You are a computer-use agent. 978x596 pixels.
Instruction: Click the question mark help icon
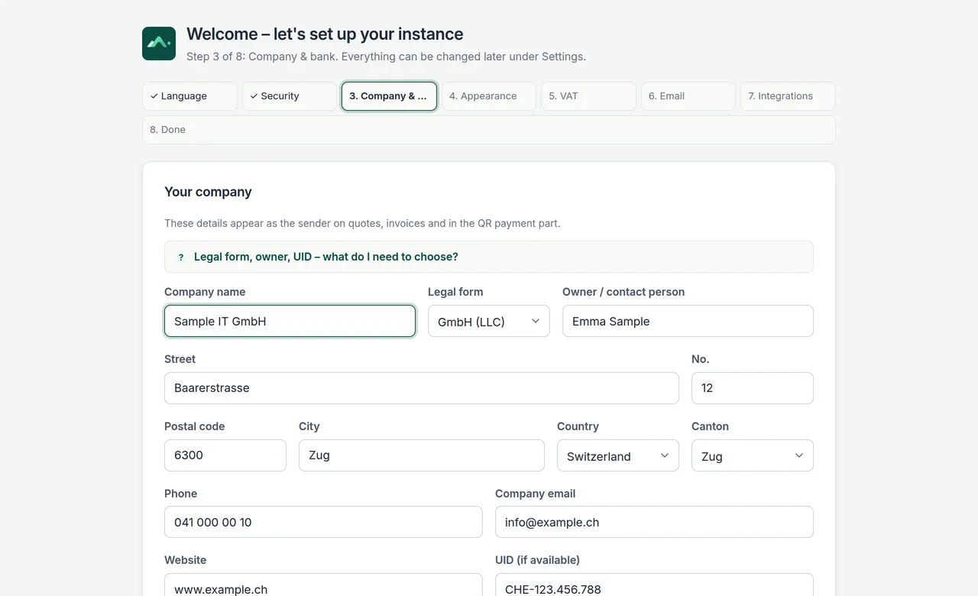[x=181, y=258]
